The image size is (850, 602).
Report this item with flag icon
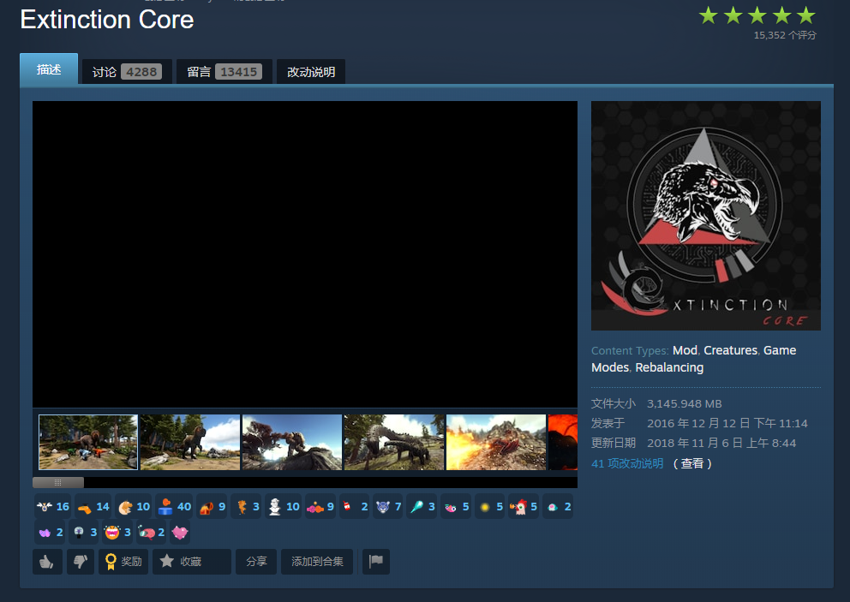click(x=375, y=562)
